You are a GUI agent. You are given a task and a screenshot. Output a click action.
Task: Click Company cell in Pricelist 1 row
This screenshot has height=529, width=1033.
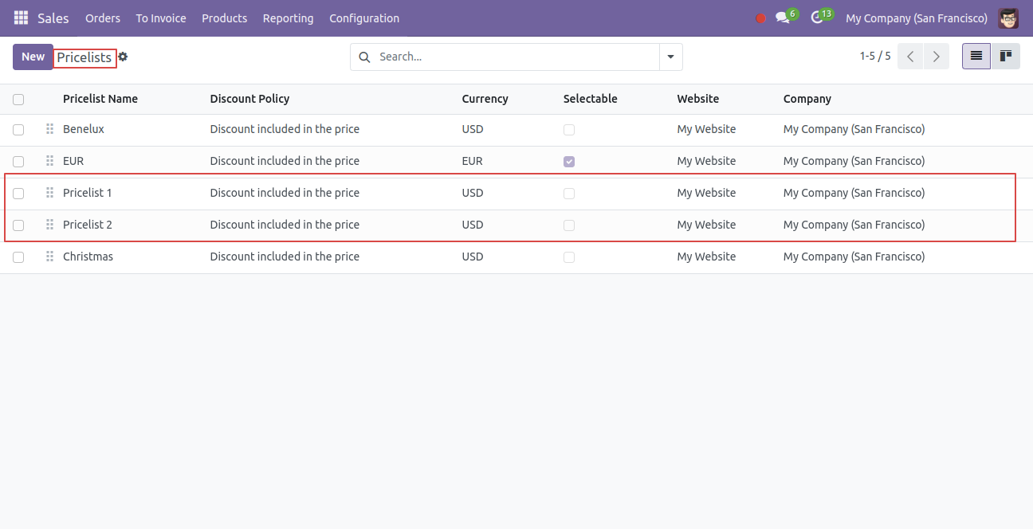(854, 193)
